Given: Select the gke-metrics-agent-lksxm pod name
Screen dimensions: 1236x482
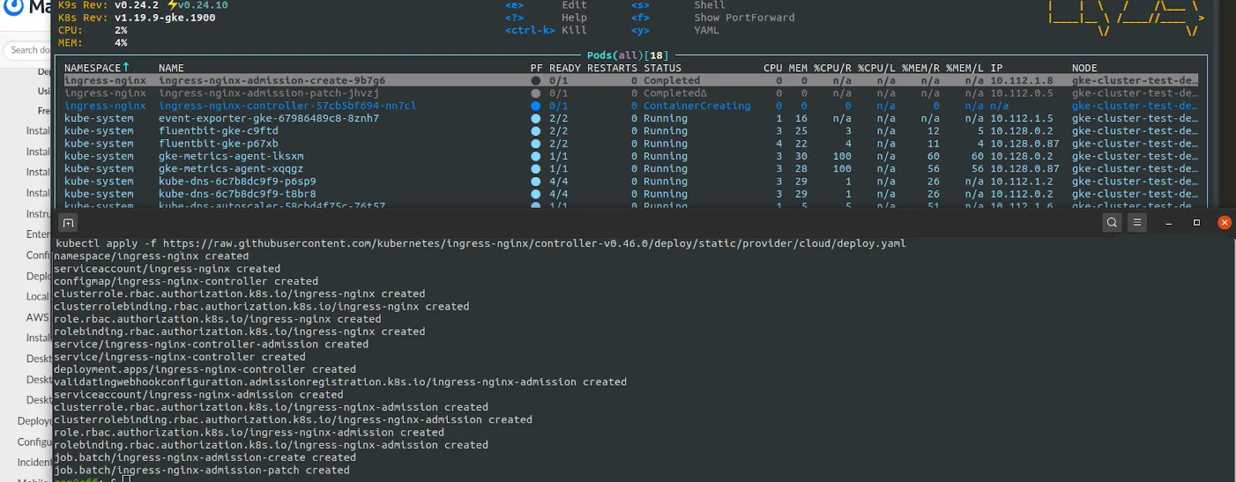Looking at the screenshot, I should click(x=231, y=156).
